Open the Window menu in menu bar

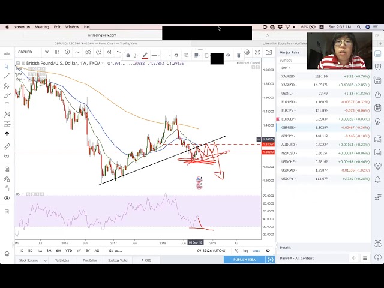(x=72, y=27)
